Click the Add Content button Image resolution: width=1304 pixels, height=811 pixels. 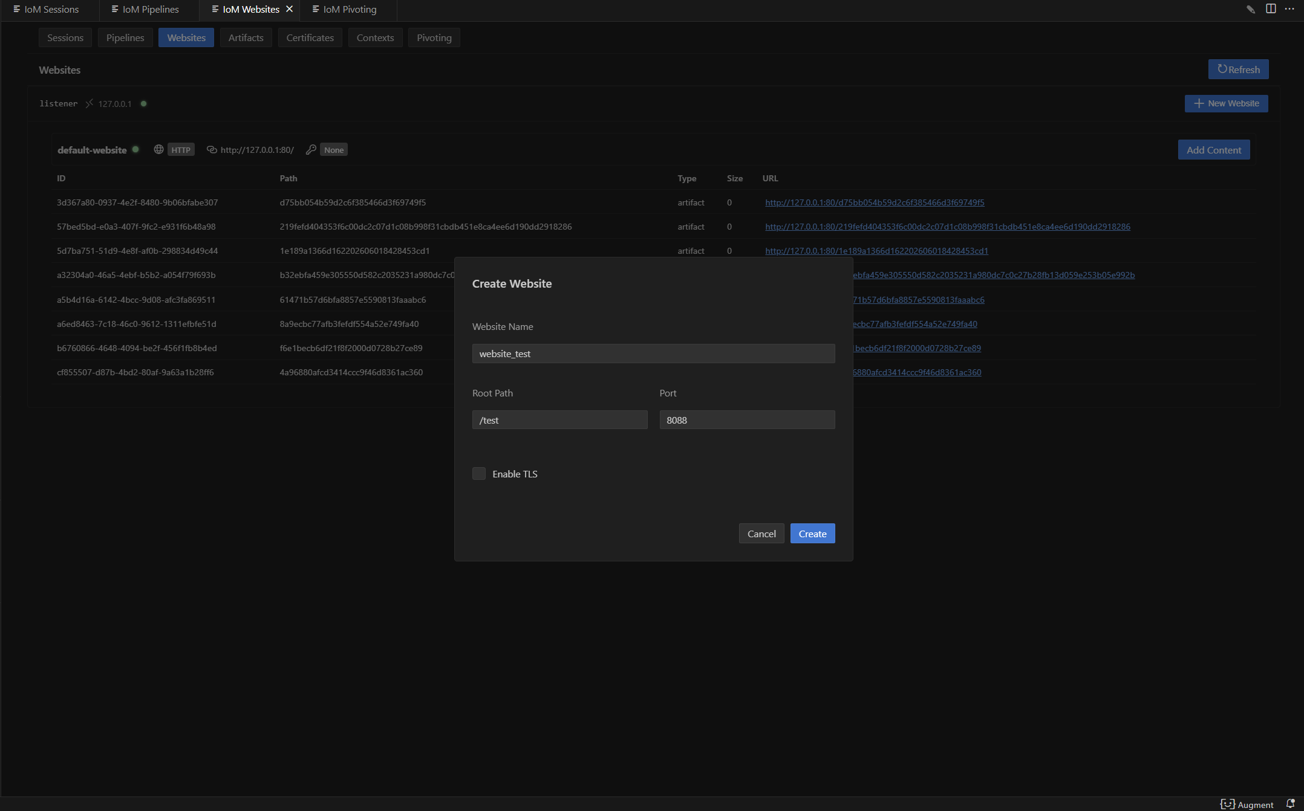(1214, 150)
